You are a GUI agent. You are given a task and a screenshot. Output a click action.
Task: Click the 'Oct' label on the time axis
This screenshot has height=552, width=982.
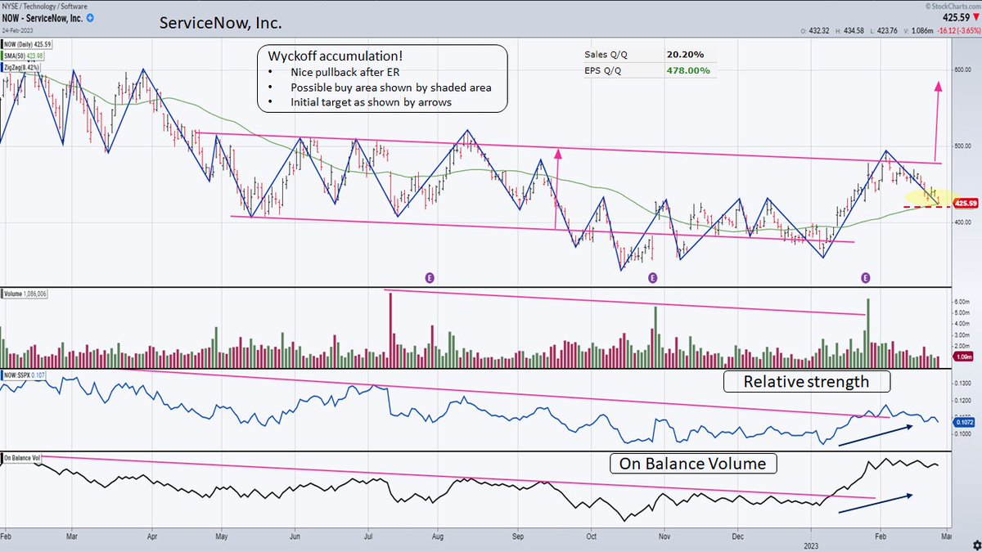click(591, 536)
